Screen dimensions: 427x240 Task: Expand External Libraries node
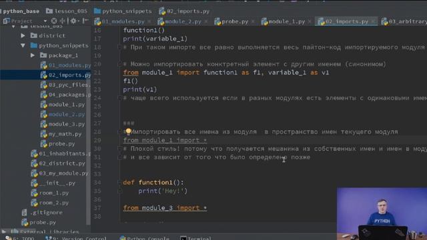tap(4, 231)
